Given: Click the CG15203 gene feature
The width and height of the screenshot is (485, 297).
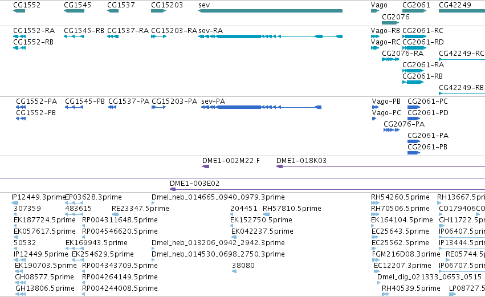Looking at the screenshot, I should pyautogui.click(x=158, y=11).
